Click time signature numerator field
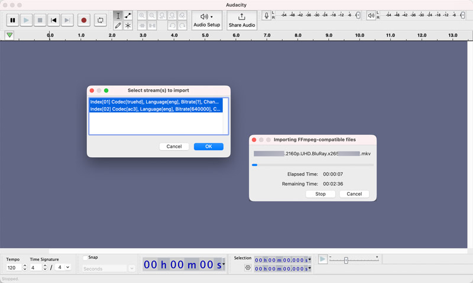Screen dimensions: 473x283 pyautogui.click(x=36, y=267)
